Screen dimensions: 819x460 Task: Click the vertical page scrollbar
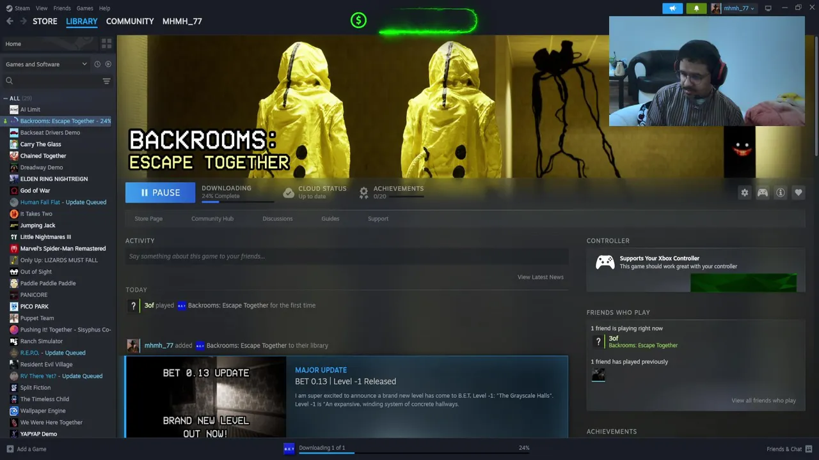816,96
